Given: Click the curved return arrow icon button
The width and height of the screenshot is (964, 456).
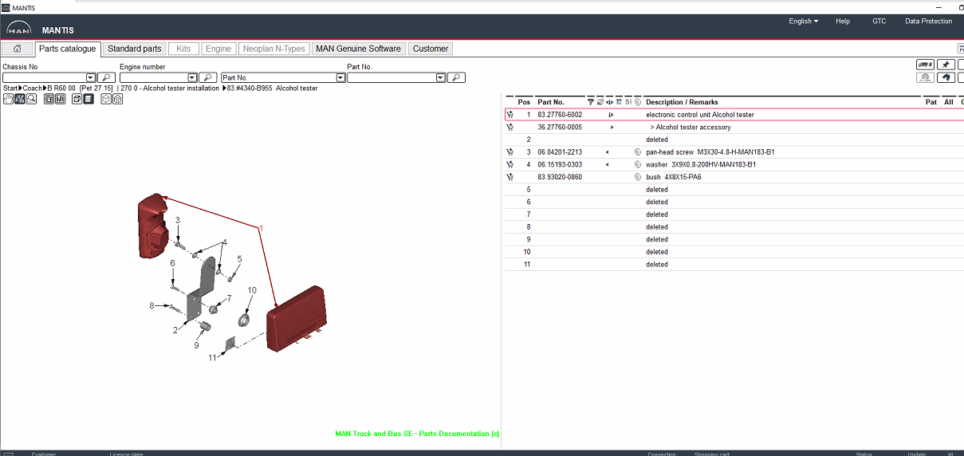Looking at the screenshot, I should tap(946, 77).
